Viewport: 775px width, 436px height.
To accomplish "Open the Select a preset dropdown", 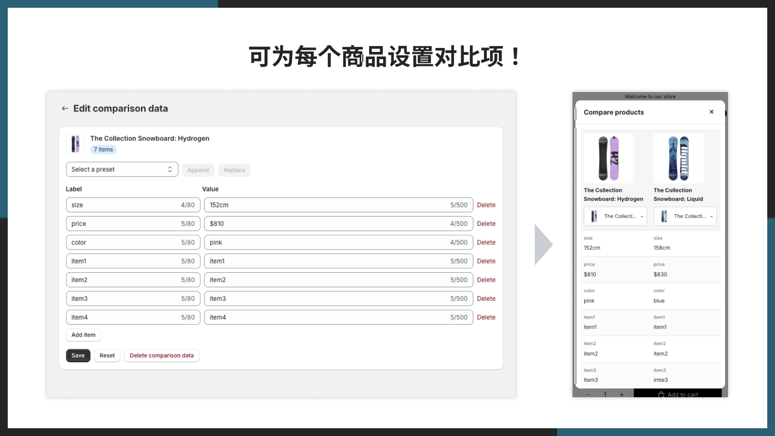I will coord(122,170).
